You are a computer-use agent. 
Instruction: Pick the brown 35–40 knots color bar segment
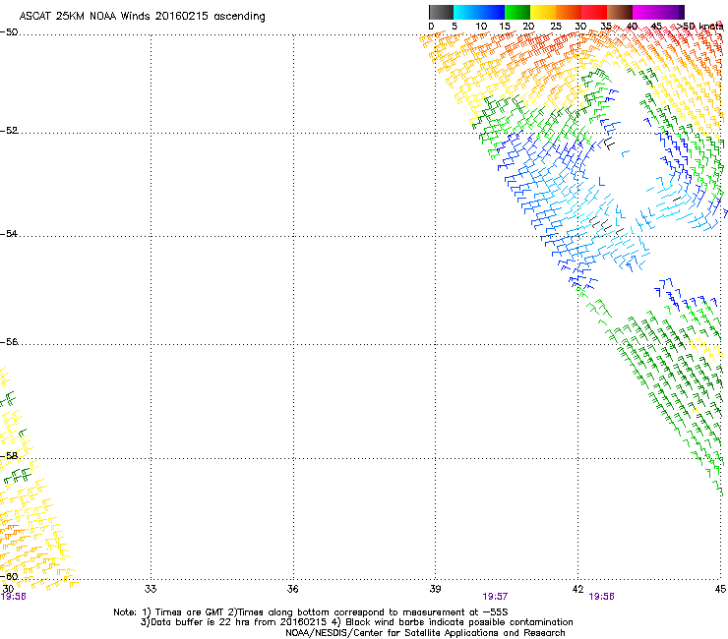[x=620, y=12]
